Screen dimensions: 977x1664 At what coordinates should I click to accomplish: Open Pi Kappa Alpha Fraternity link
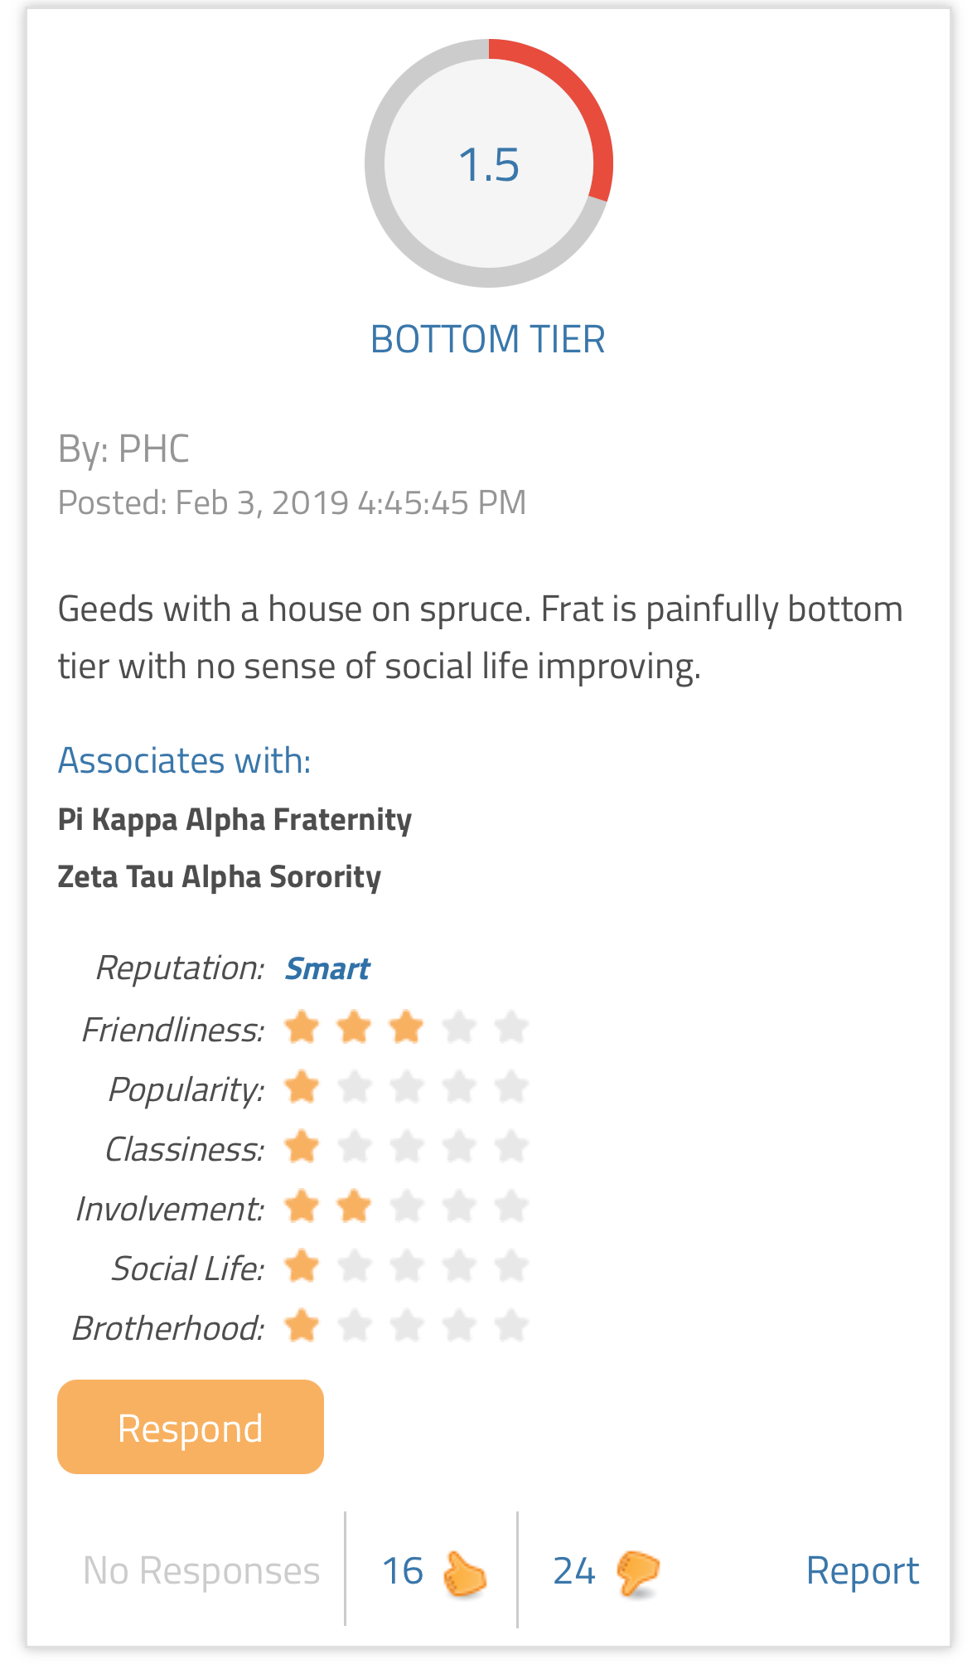click(x=235, y=819)
